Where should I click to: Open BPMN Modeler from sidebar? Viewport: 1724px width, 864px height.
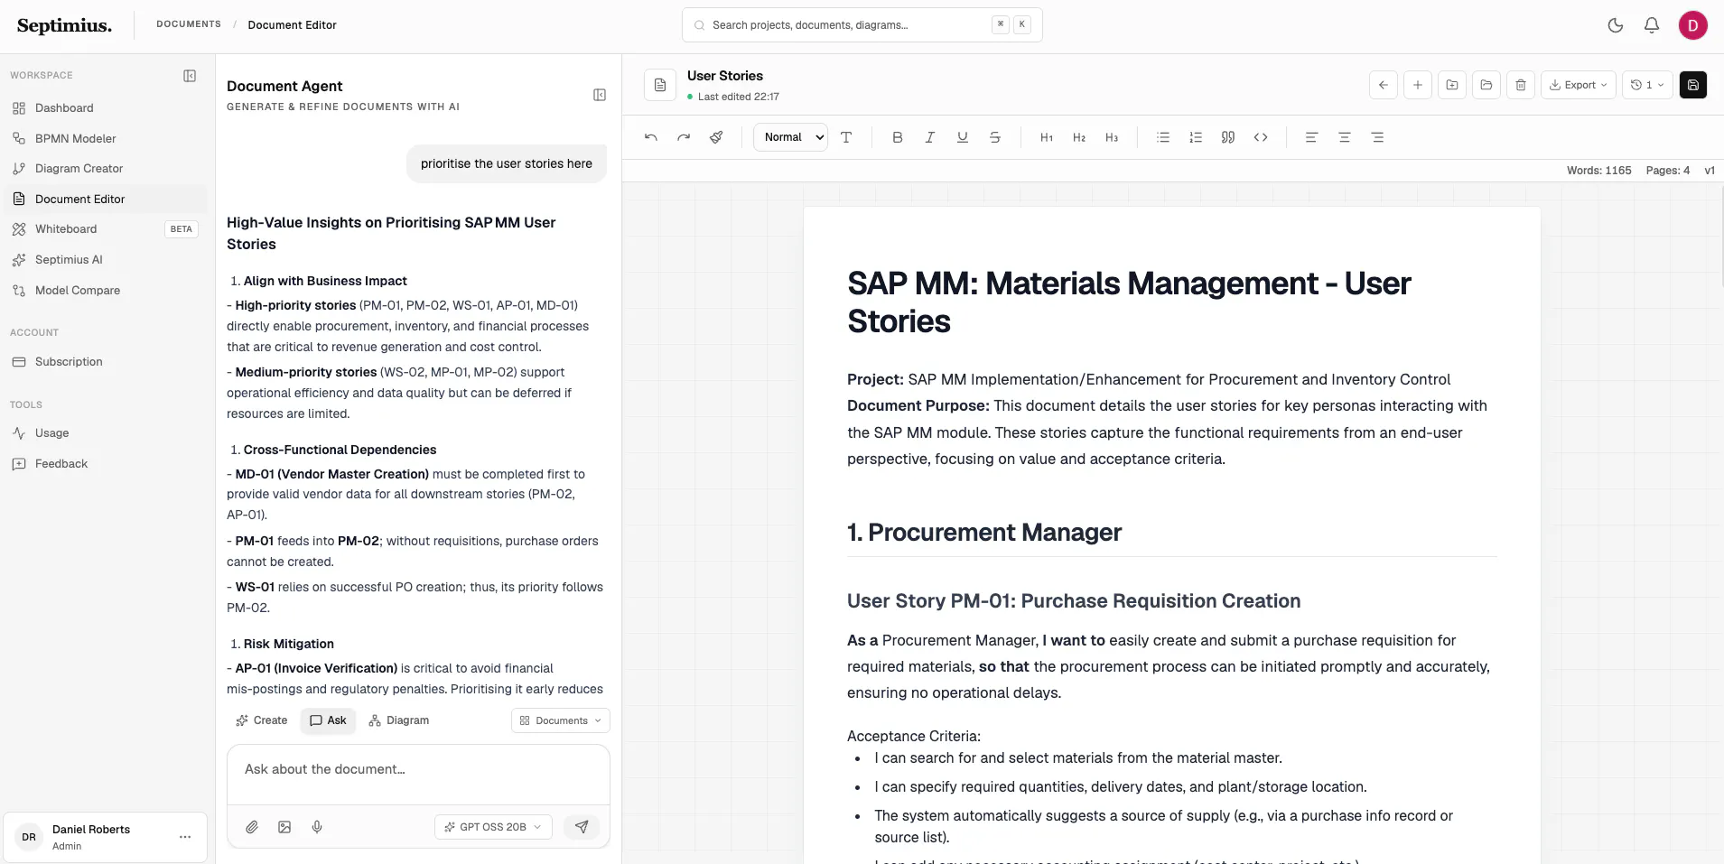click(x=76, y=138)
